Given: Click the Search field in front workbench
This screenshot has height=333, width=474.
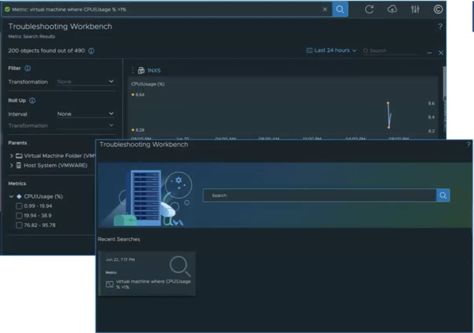Looking at the screenshot, I should tap(319, 195).
